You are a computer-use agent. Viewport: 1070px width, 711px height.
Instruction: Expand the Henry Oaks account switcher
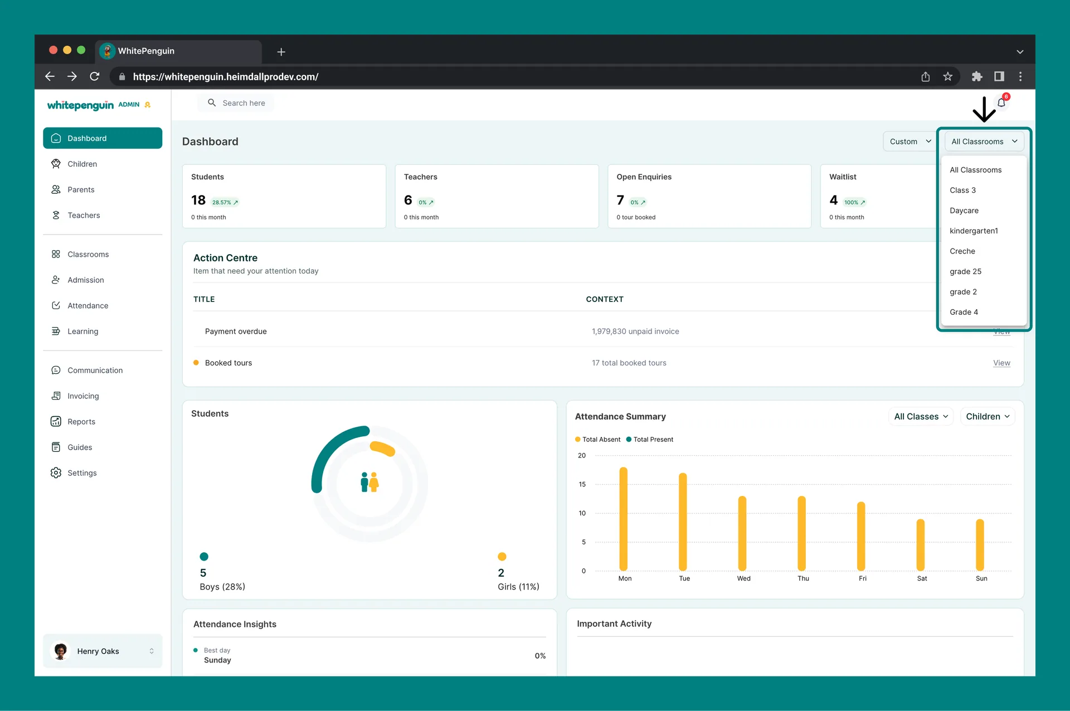point(152,651)
